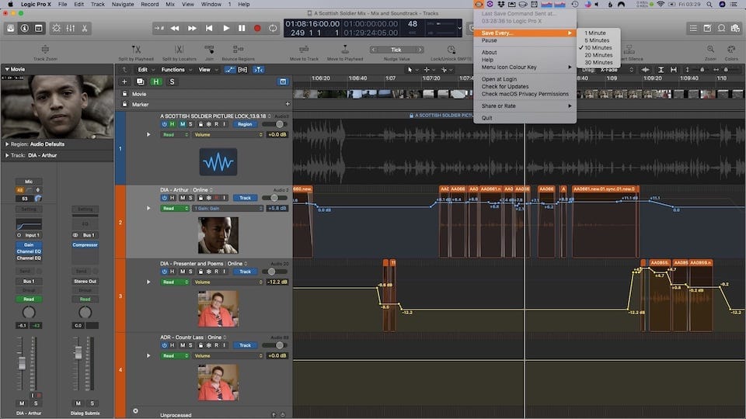The width and height of the screenshot is (746, 419).
Task: Open the green Read automation mode dropdown on DIA - Arthur track
Action: [x=175, y=209]
